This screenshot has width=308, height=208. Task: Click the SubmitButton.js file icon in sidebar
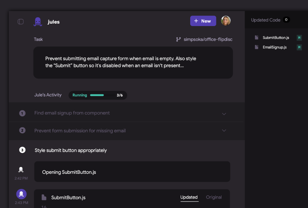coord(257,38)
